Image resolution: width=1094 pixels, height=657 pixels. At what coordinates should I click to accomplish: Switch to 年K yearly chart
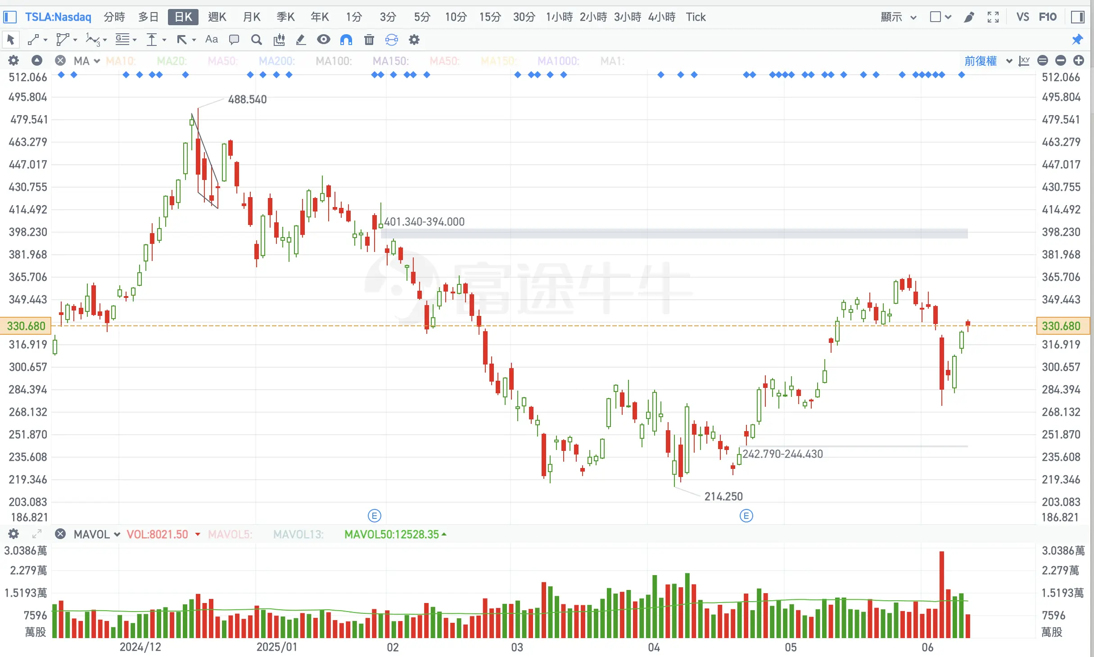tap(320, 17)
